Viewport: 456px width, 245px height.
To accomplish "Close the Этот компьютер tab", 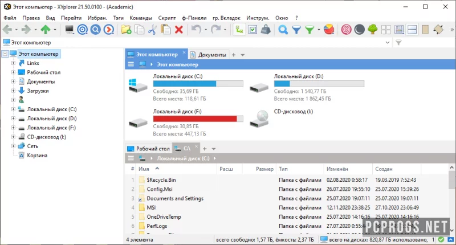I will (x=184, y=52).
